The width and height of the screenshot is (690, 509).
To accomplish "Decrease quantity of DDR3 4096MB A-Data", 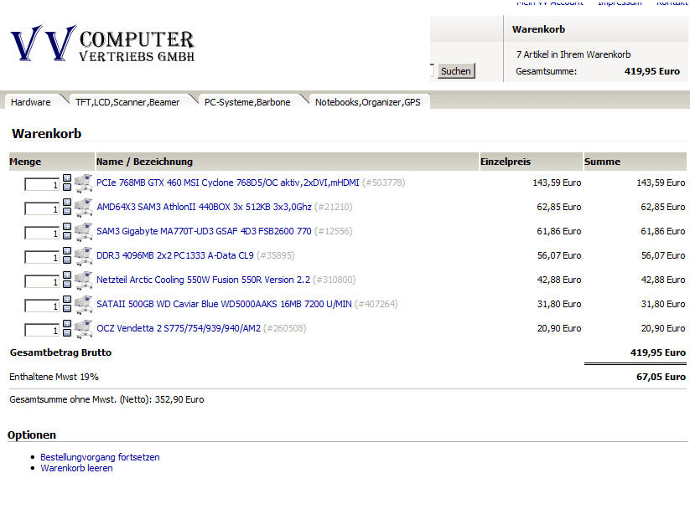I will 67,260.
